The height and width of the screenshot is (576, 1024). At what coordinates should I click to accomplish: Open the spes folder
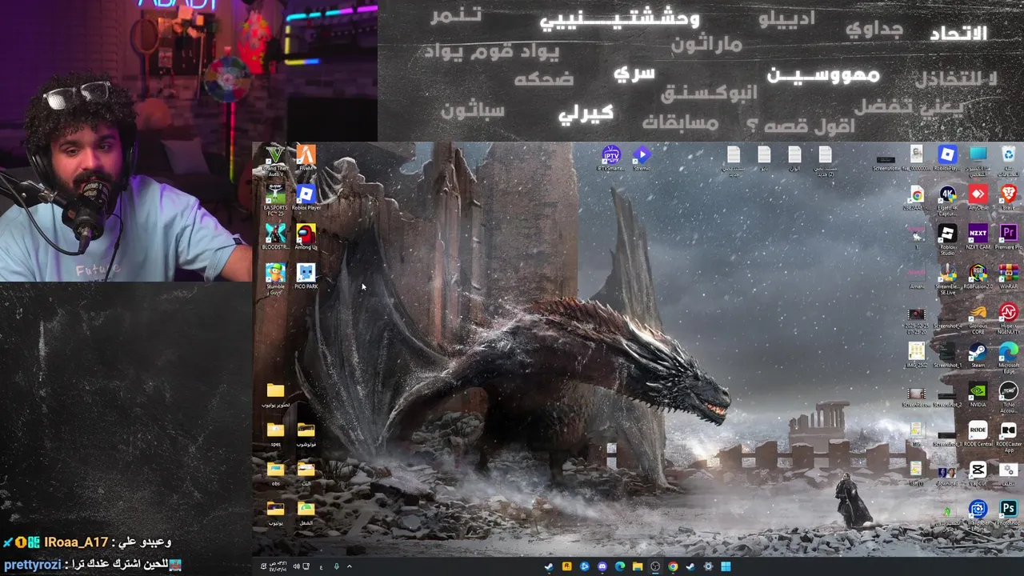(x=275, y=434)
